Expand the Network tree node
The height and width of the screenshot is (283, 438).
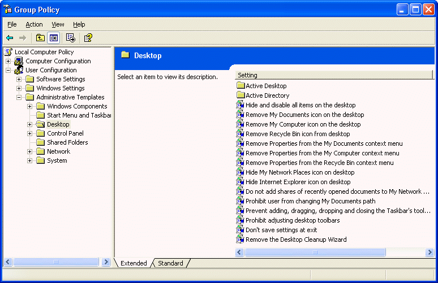coord(29,152)
